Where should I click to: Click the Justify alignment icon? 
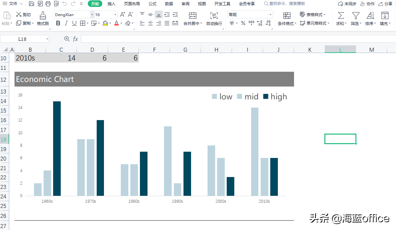pos(167,23)
